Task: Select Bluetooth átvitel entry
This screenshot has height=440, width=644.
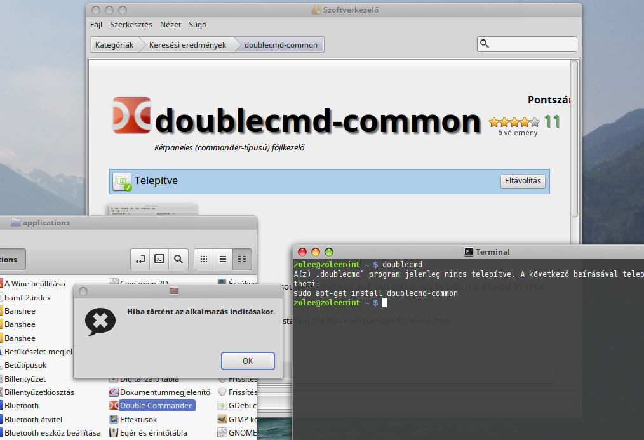Action: click(33, 420)
